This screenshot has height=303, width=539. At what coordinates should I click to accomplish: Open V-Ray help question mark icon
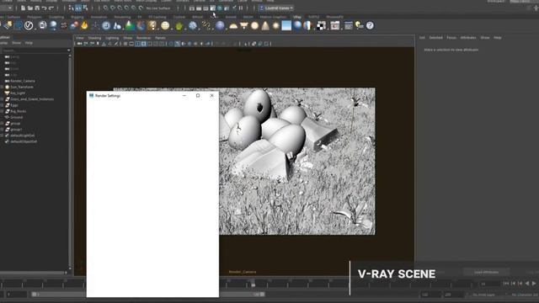[370, 25]
